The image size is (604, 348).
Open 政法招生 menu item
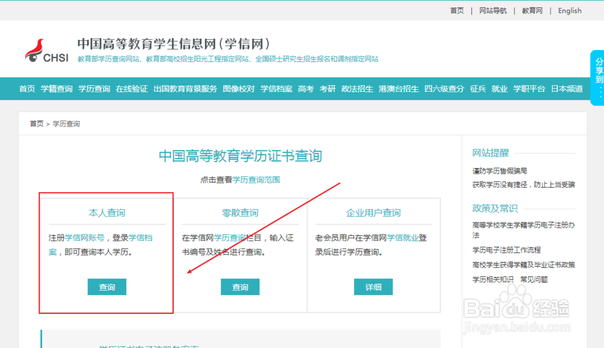[x=357, y=89]
